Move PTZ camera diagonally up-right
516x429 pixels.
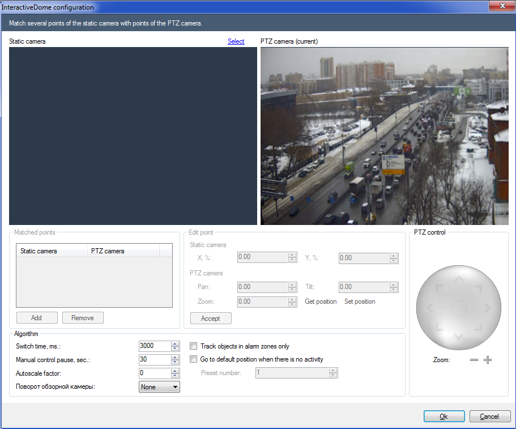(478, 288)
